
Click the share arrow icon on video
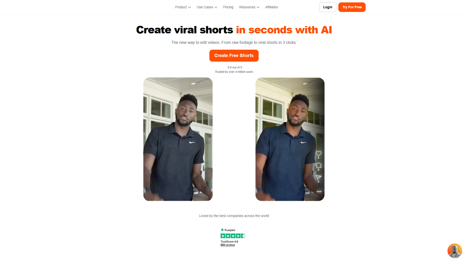click(319, 177)
